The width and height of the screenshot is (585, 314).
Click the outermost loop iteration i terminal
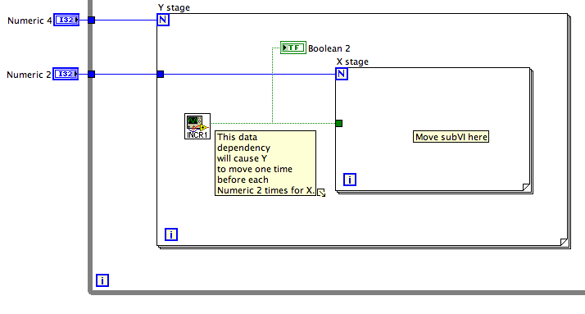(102, 280)
